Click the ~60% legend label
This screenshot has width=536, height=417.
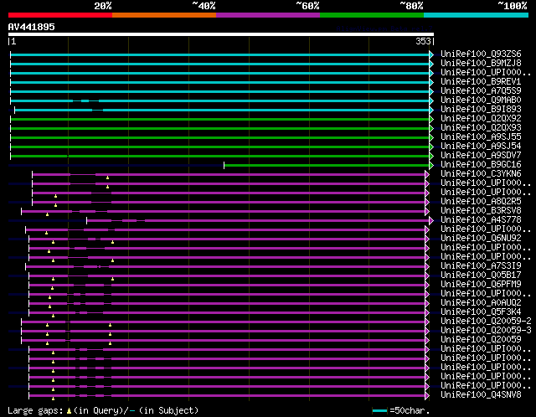click(307, 6)
